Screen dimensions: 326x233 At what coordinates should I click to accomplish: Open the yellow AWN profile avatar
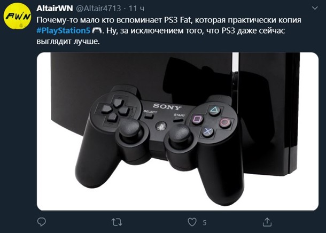[x=18, y=16]
